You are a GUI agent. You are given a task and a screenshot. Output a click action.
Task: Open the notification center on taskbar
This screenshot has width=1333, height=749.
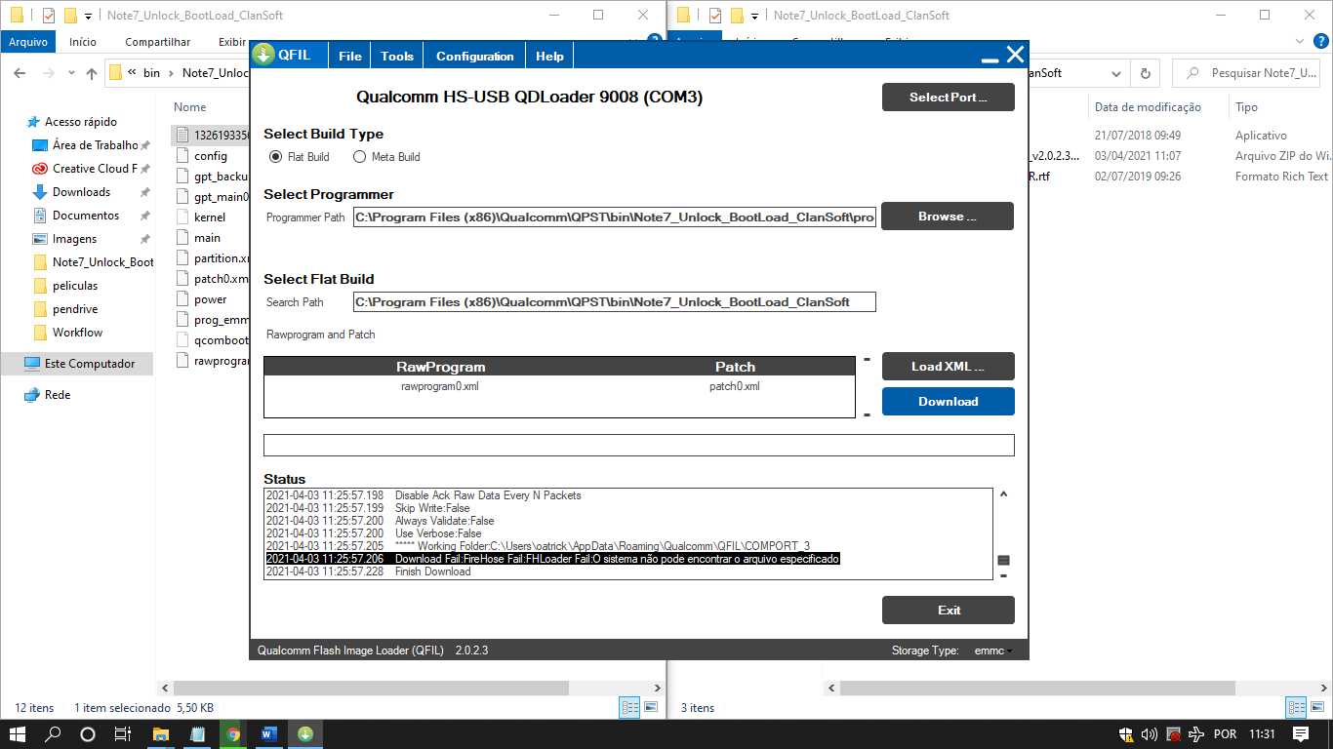coord(1301,733)
